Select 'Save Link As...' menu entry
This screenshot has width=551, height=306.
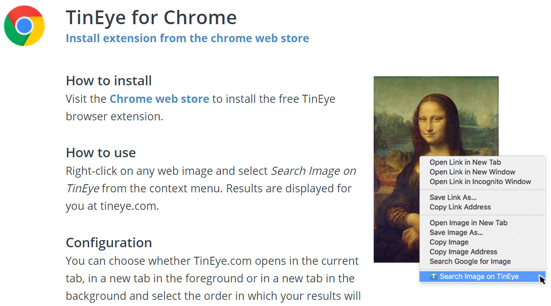click(x=453, y=198)
